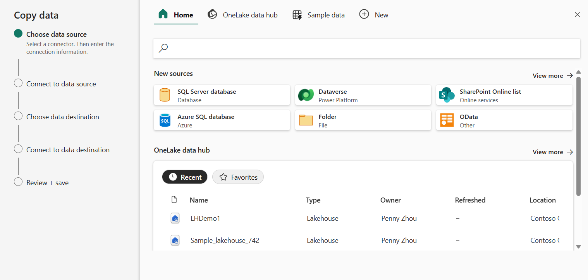Open the New tab
588x280 pixels.
point(373,14)
